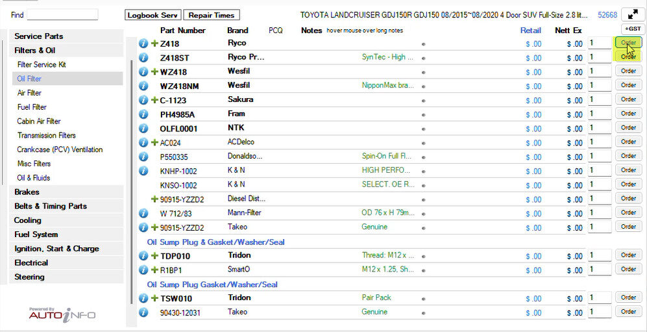This screenshot has height=332, width=647.
Task: Order the Z418ST Ryco filter
Action: point(628,57)
